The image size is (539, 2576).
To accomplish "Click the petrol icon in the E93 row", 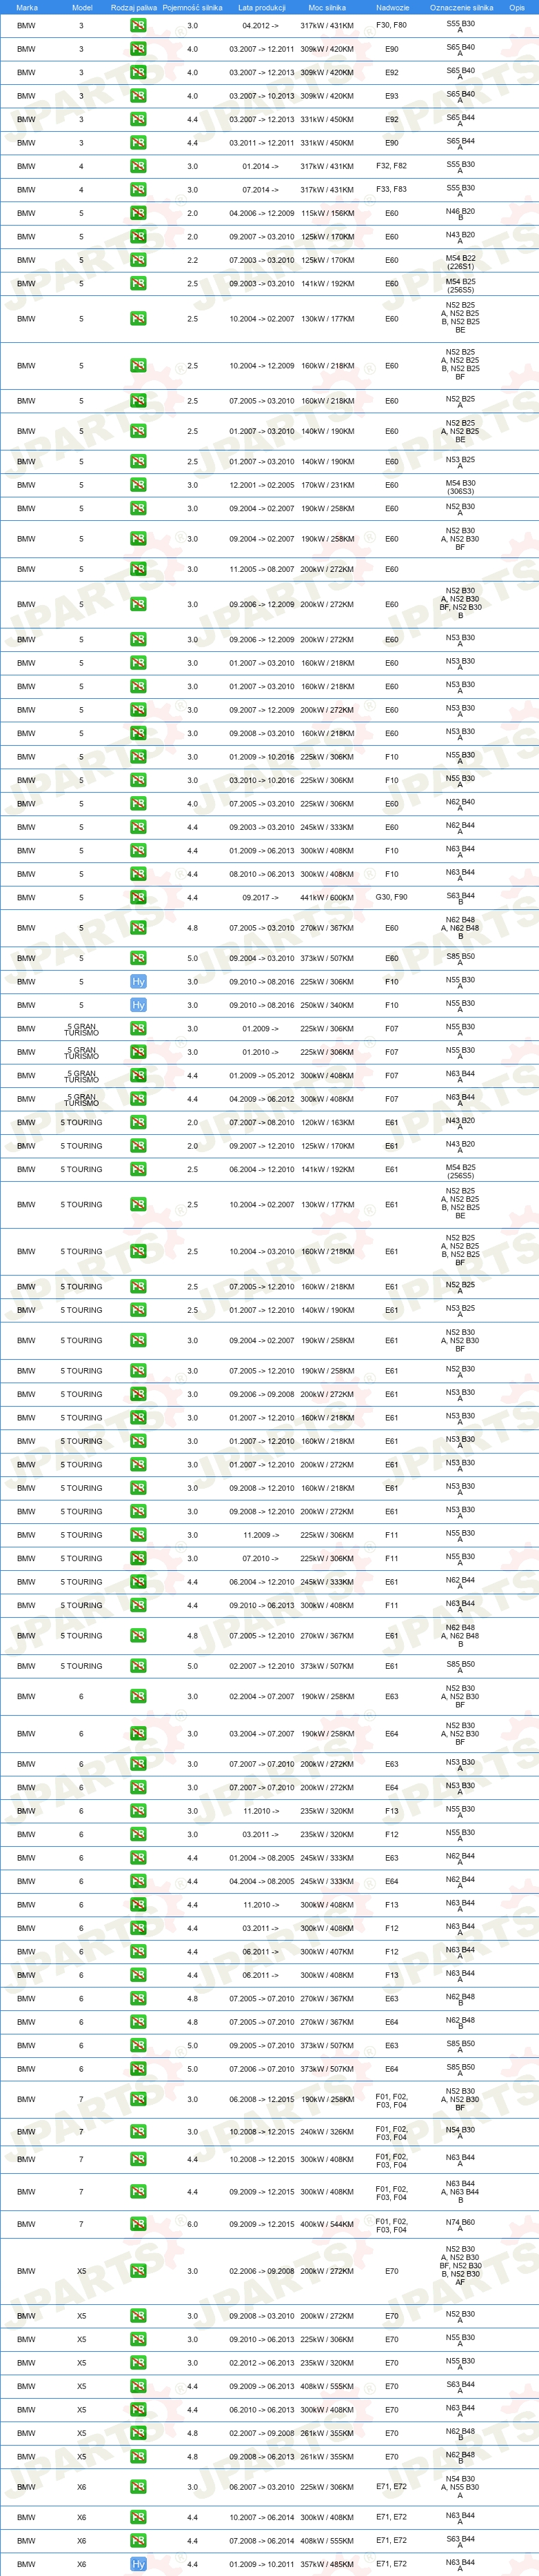I will coord(138,96).
